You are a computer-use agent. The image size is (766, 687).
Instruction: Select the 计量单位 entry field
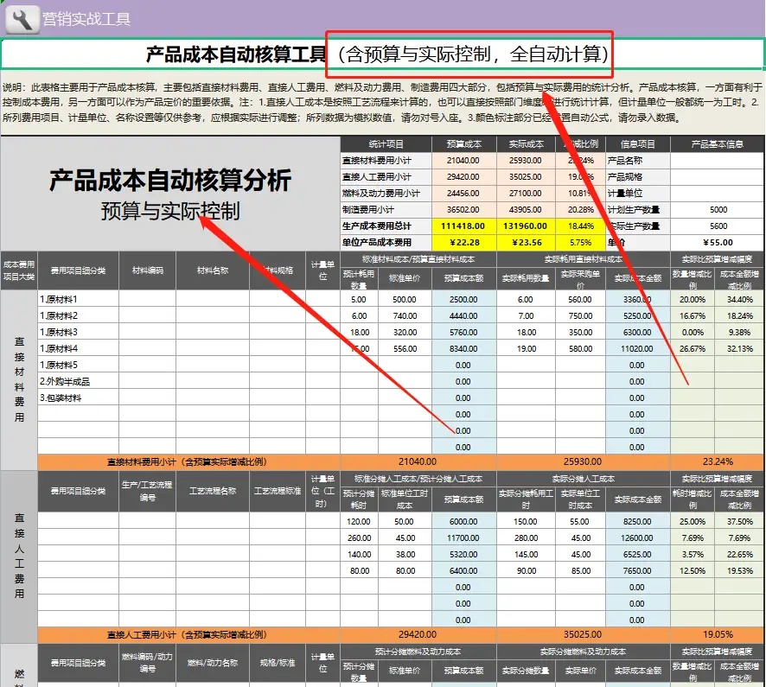pos(718,192)
